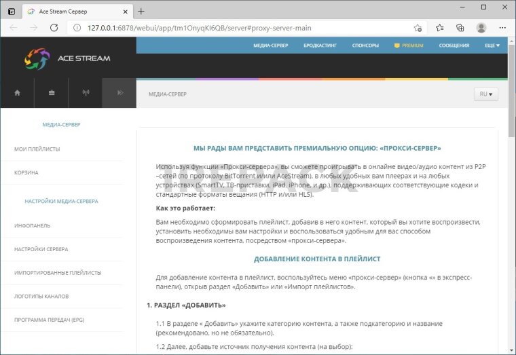The height and width of the screenshot is (355, 516).
Task: Open a new browser tab with plus button
Action: [141, 12]
